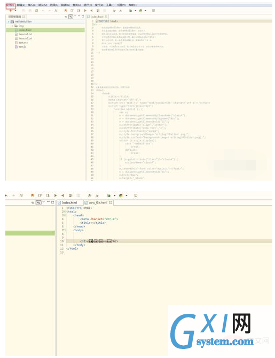Click the <title></title> line in new_file.html
Viewport: 275px width, 358px height.
(93, 223)
